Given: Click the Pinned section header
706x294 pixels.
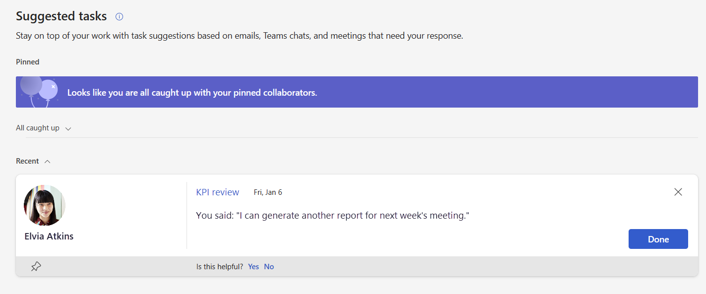Looking at the screenshot, I should [x=27, y=61].
